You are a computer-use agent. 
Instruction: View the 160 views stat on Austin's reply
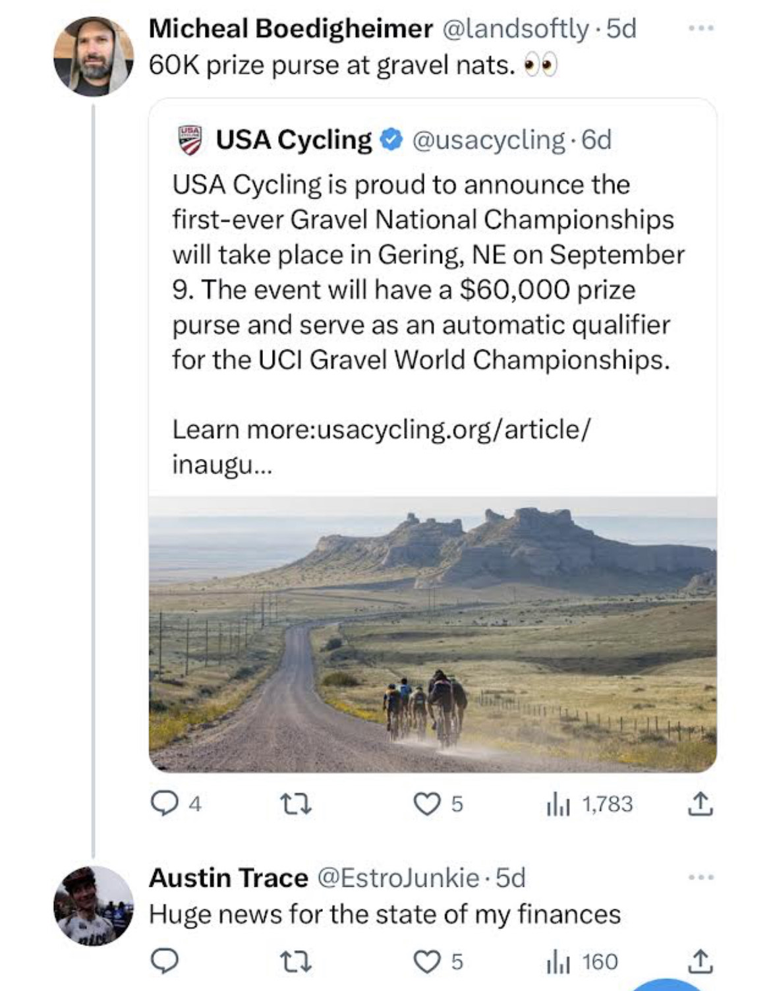[x=582, y=962]
